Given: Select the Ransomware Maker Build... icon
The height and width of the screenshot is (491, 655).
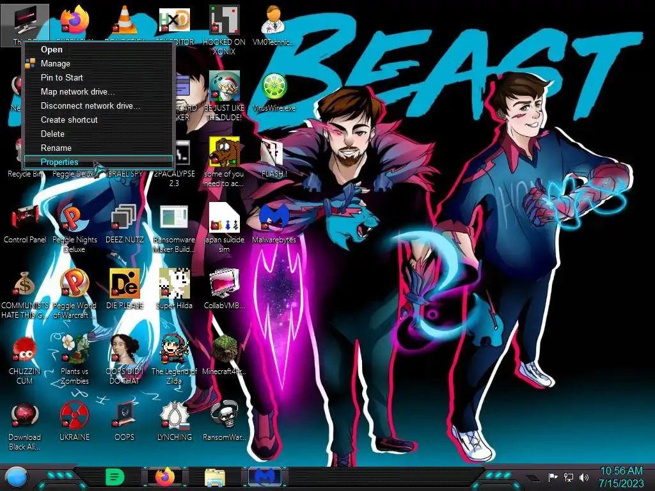Looking at the screenshot, I should (x=174, y=218).
